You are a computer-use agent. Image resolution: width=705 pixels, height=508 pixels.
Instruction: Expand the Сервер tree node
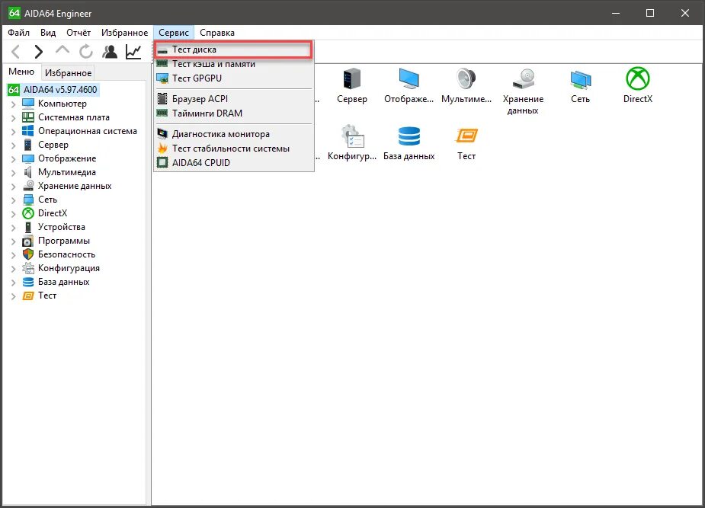pyautogui.click(x=13, y=145)
